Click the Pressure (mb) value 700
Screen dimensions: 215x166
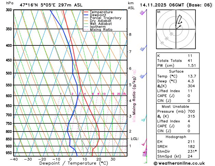point(191,111)
